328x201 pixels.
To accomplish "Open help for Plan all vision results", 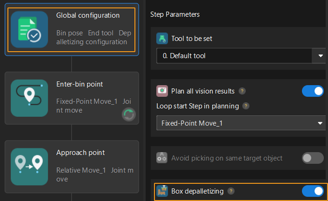I will pyautogui.click(x=242, y=91).
